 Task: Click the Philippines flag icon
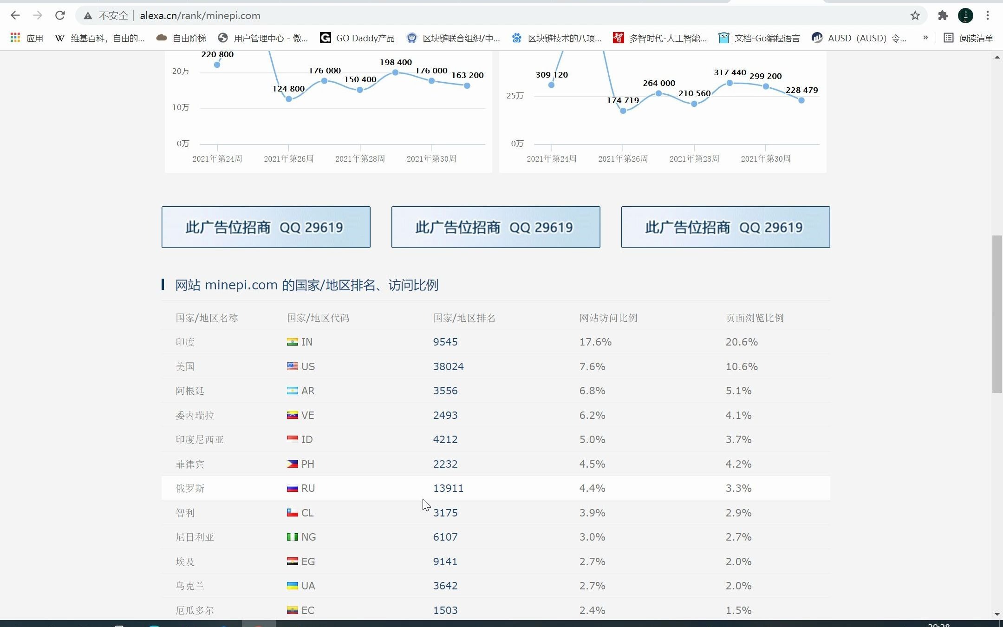click(x=293, y=464)
